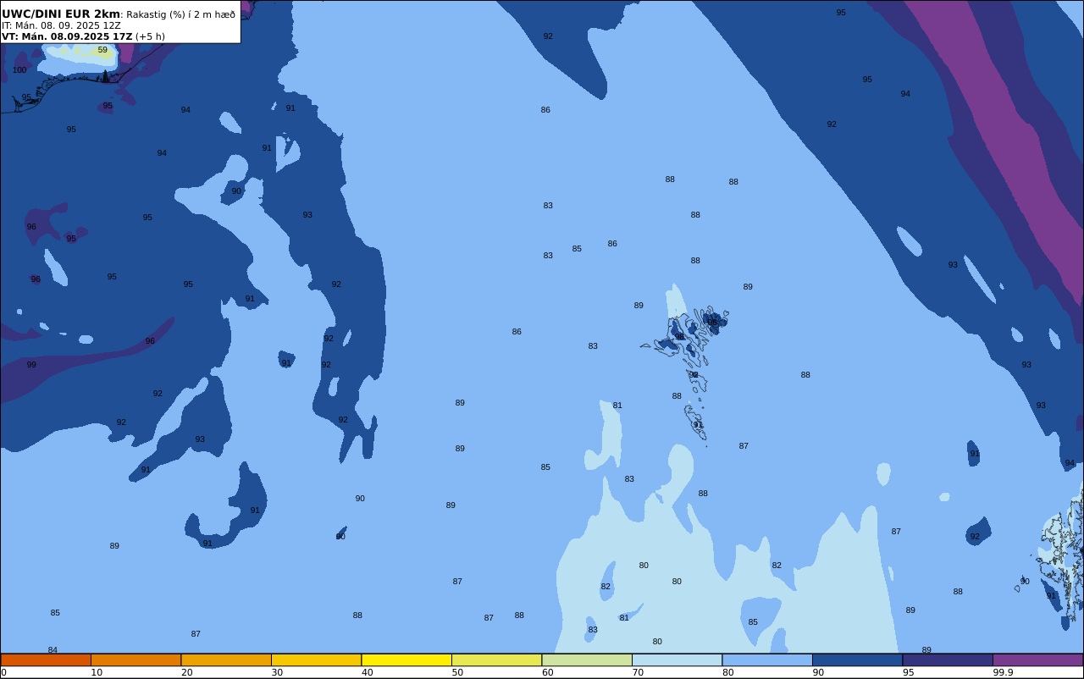Click the '70' tick label on the color scale
The image size is (1084, 679).
click(638, 672)
